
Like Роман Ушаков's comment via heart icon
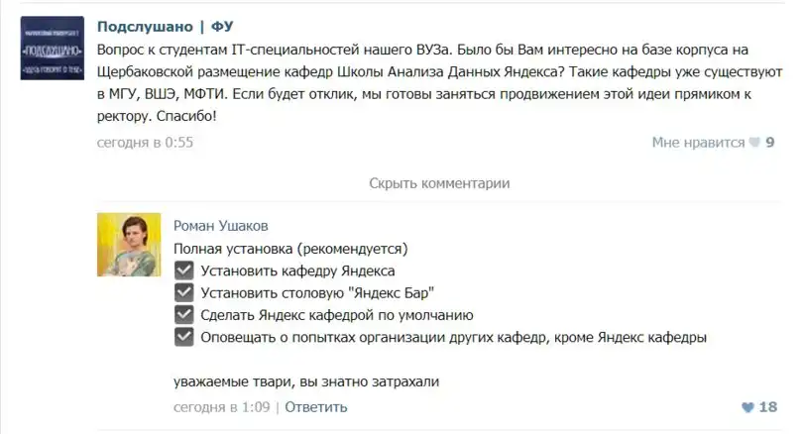(x=747, y=407)
